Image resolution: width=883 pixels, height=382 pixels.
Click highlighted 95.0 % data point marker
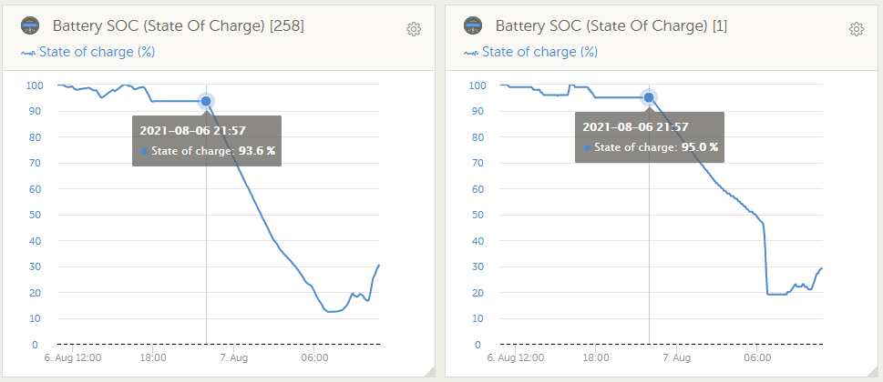click(649, 97)
